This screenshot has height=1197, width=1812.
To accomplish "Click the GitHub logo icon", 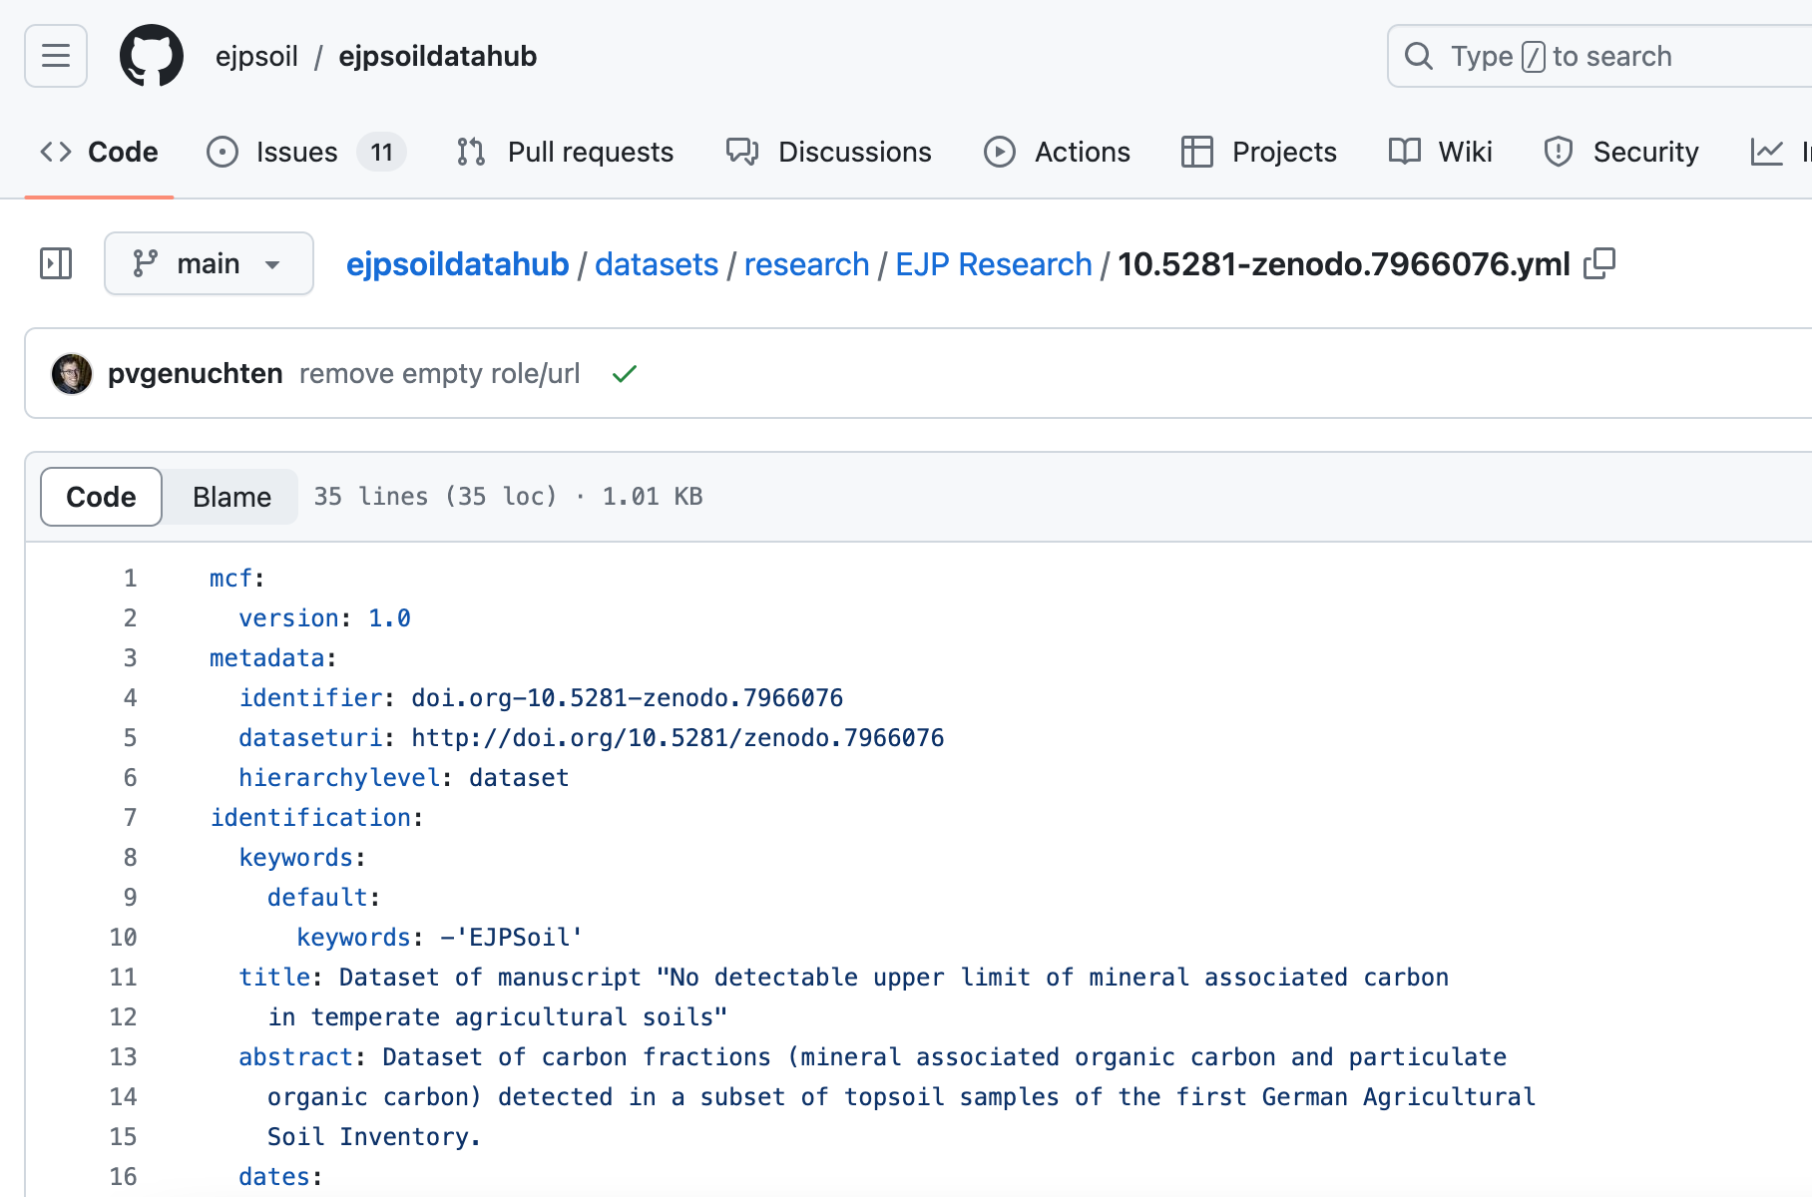I will tap(152, 56).
